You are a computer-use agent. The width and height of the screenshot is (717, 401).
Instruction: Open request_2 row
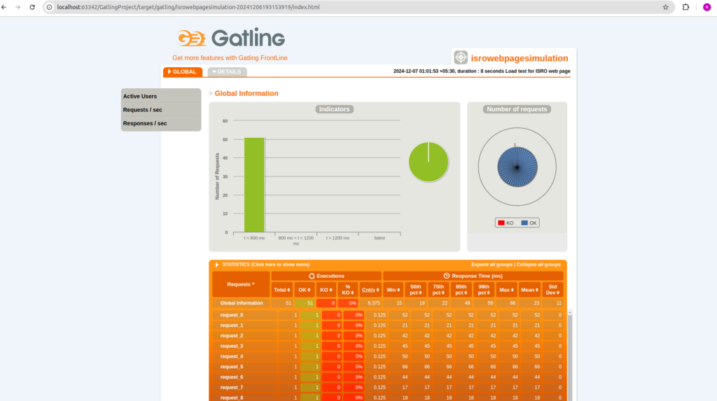tap(388, 336)
